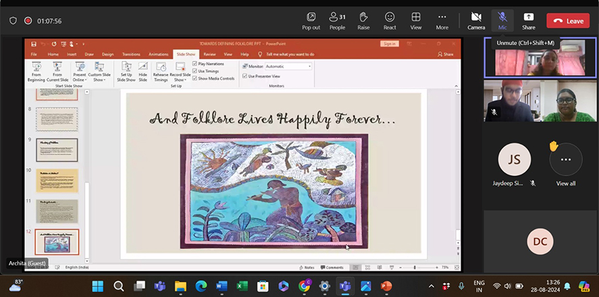Select the JS participant avatar

(x=514, y=159)
